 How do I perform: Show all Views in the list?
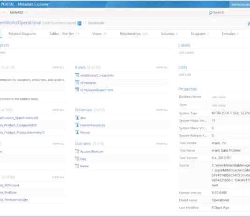(x=162, y=68)
